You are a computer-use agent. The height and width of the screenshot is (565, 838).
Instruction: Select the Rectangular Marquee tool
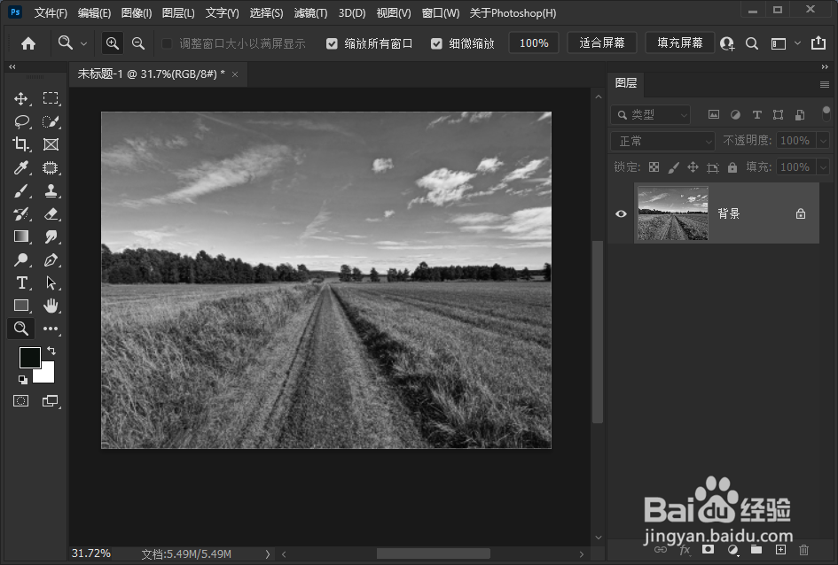point(51,98)
